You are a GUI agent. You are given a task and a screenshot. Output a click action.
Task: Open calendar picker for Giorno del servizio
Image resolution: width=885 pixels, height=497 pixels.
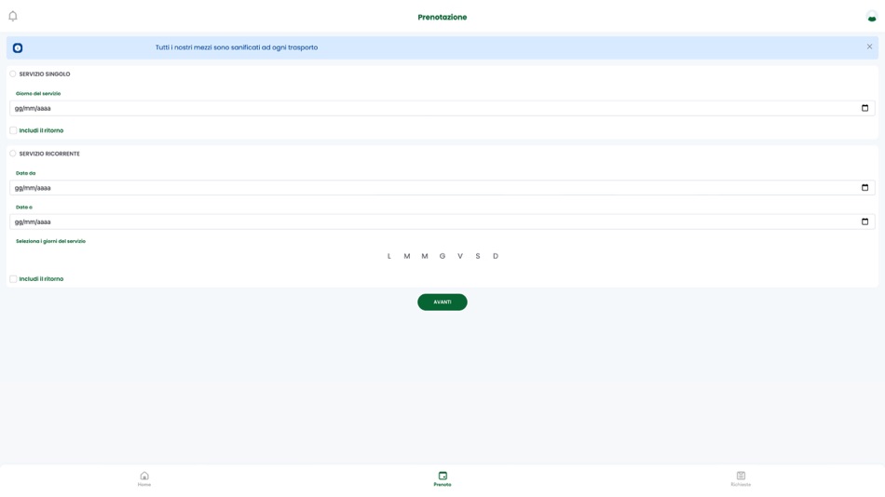coord(865,108)
